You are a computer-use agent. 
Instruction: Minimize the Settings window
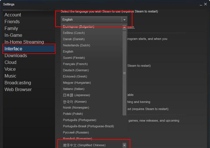(201, 5)
